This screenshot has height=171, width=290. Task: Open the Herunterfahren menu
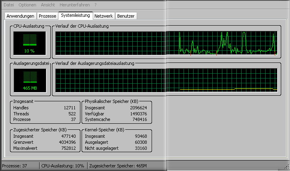pyautogui.click(x=75, y=5)
